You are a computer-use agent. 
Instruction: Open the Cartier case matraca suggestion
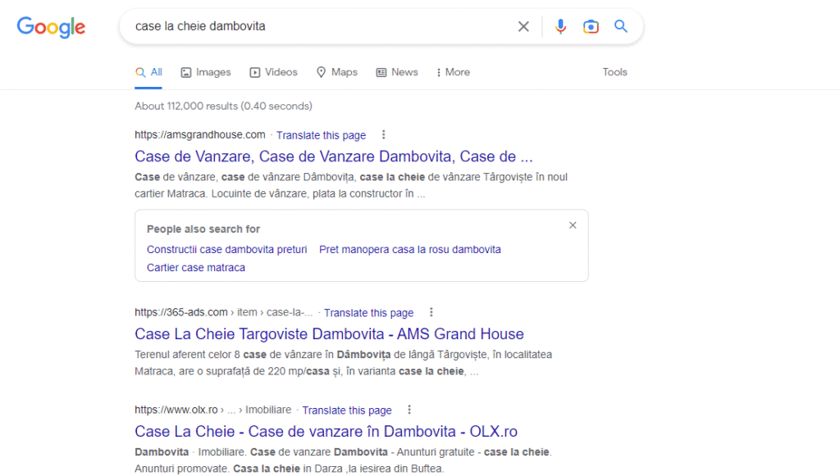196,267
